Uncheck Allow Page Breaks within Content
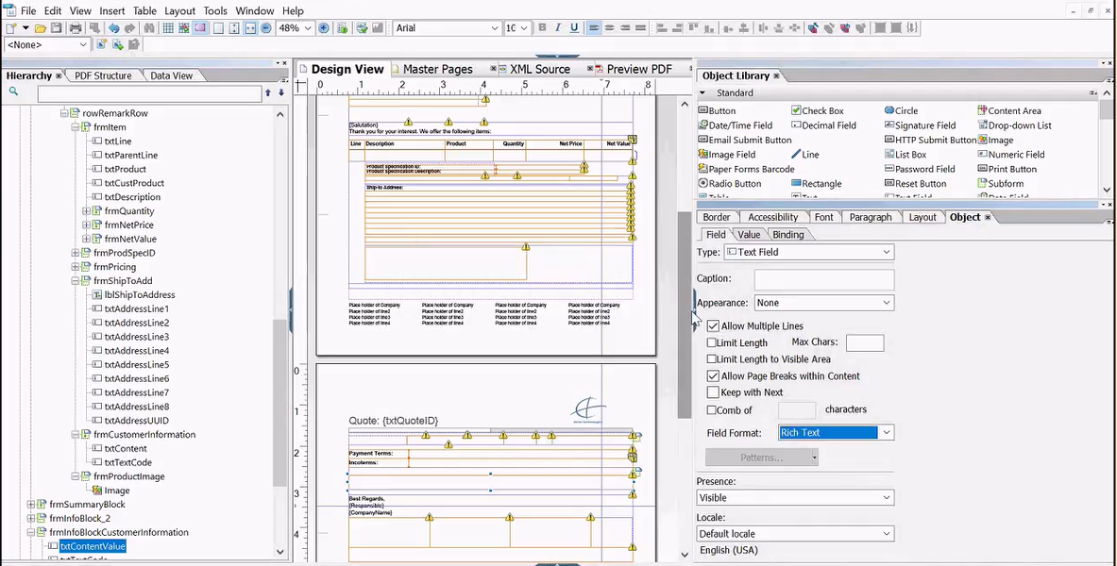This screenshot has width=1117, height=566. pyautogui.click(x=713, y=375)
